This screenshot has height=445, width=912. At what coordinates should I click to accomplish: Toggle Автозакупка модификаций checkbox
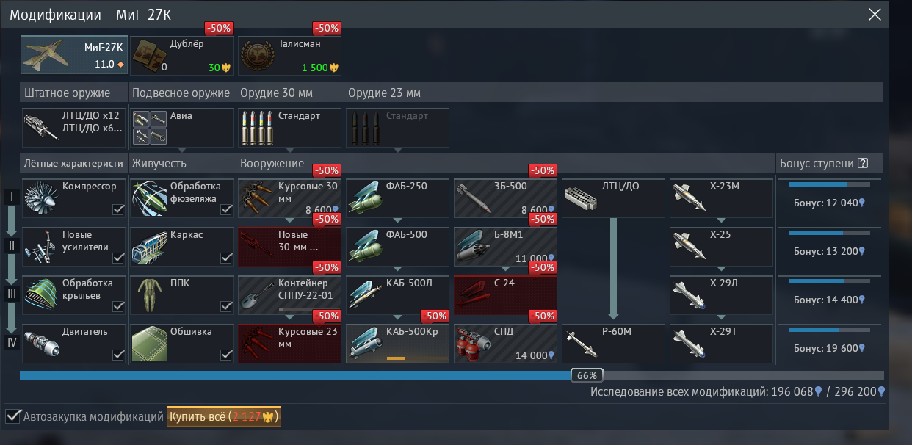[x=13, y=417]
